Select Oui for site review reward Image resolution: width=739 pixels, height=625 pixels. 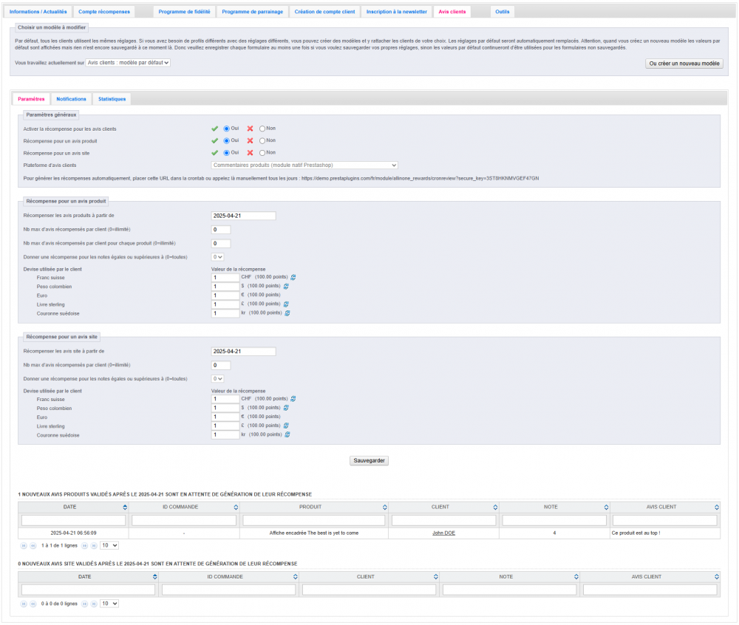tap(227, 152)
